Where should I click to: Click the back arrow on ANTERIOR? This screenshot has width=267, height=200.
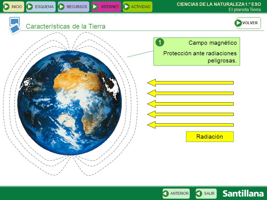click(x=166, y=194)
